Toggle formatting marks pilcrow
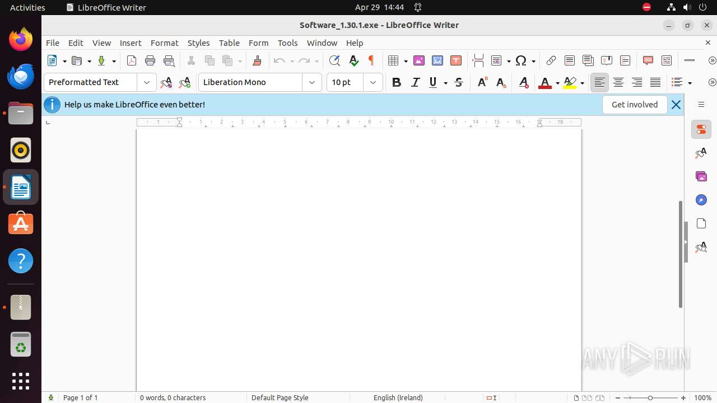This screenshot has width=717, height=403. [371, 61]
